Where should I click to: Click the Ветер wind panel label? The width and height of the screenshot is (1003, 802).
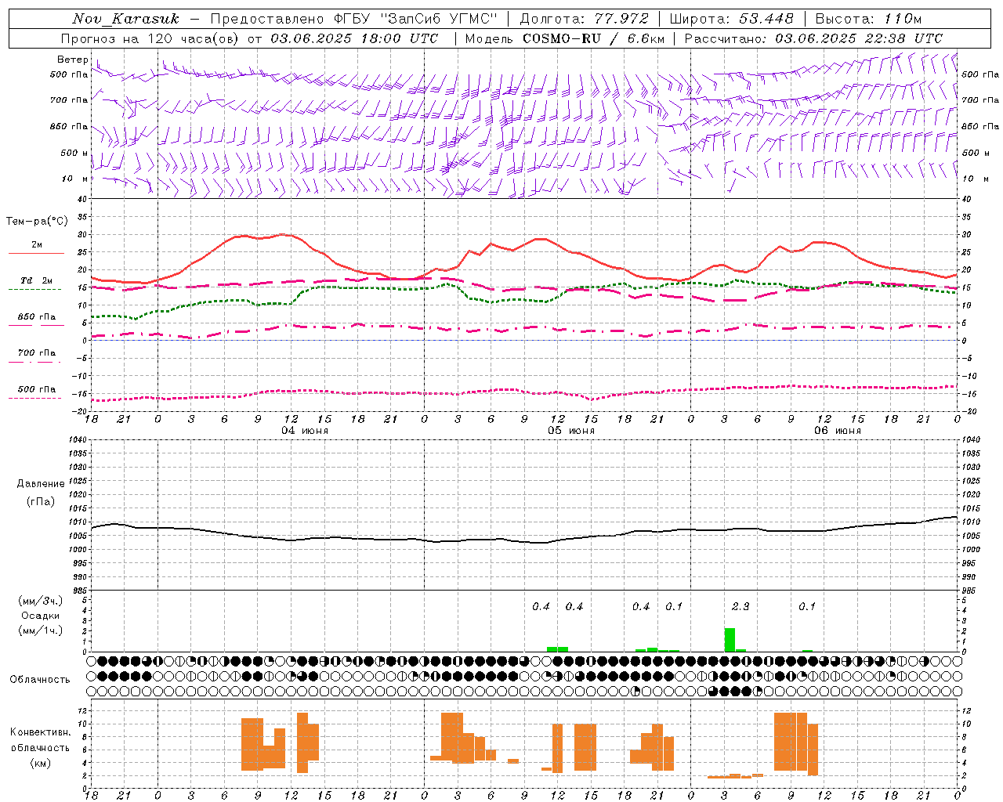coord(73,60)
